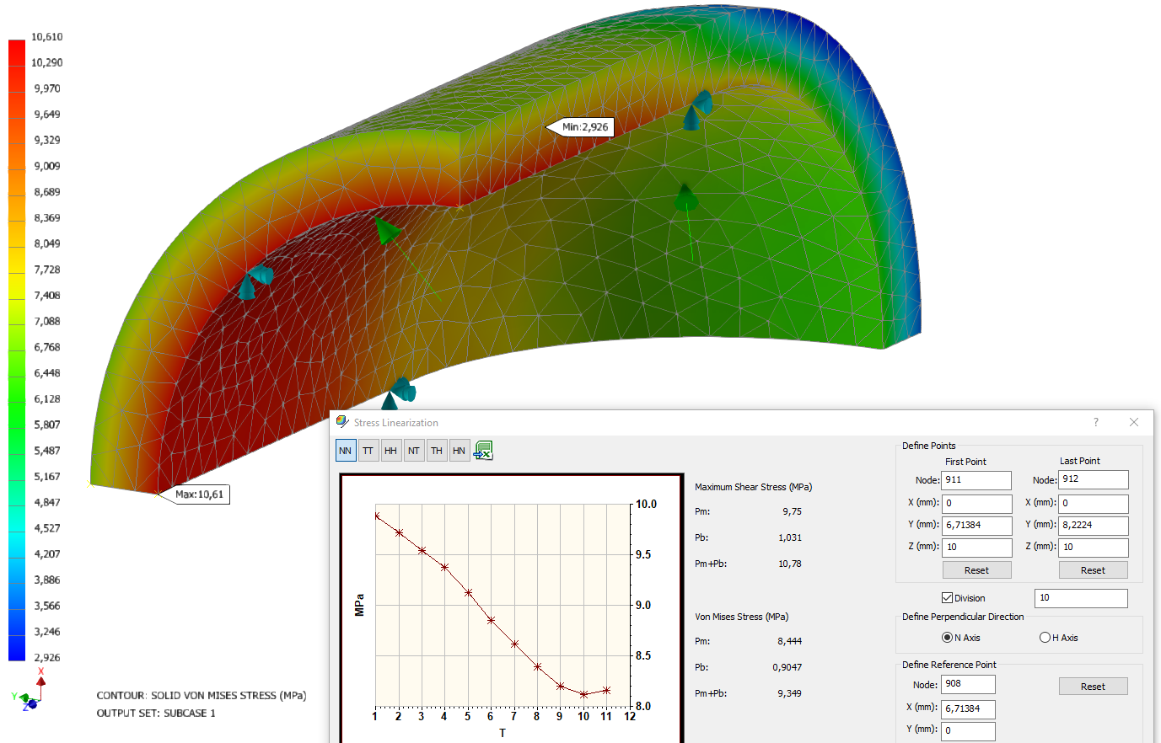Click the stress linearization line chart
Screen dimensions: 1161x743
[x=511, y=608]
